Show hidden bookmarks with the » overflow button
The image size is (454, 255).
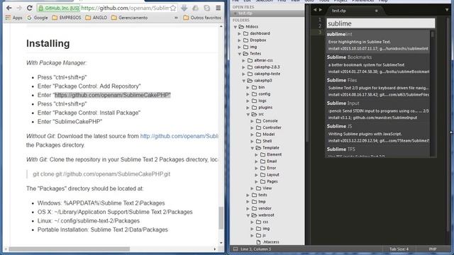(x=176, y=18)
